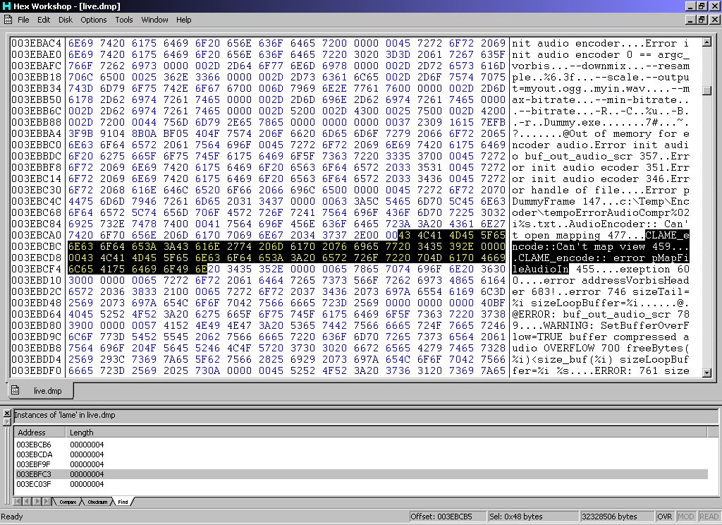Click the 'Dummy.exe' text in the ASCII pane
The image size is (722, 525).
click(573, 123)
